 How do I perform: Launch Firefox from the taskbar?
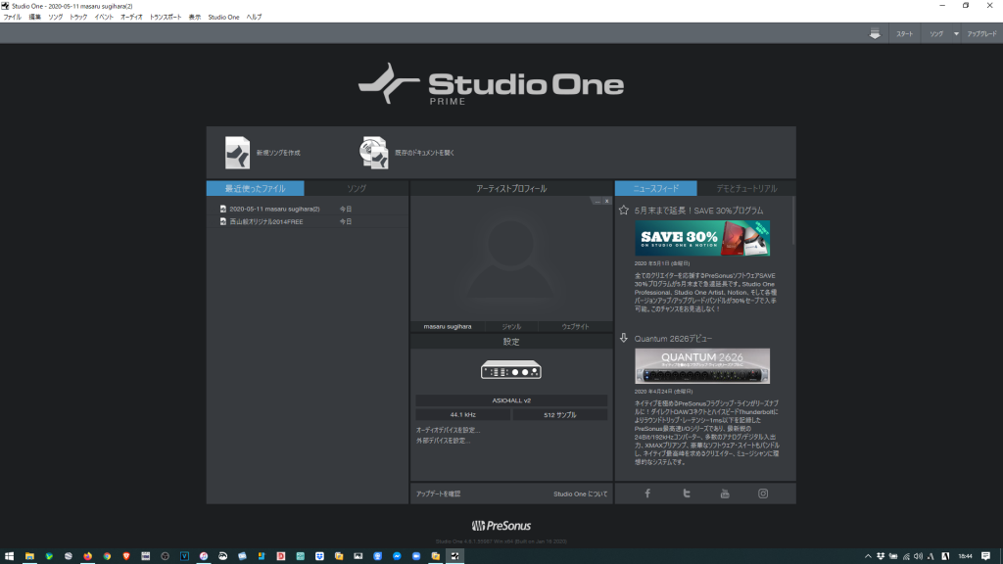click(87, 556)
